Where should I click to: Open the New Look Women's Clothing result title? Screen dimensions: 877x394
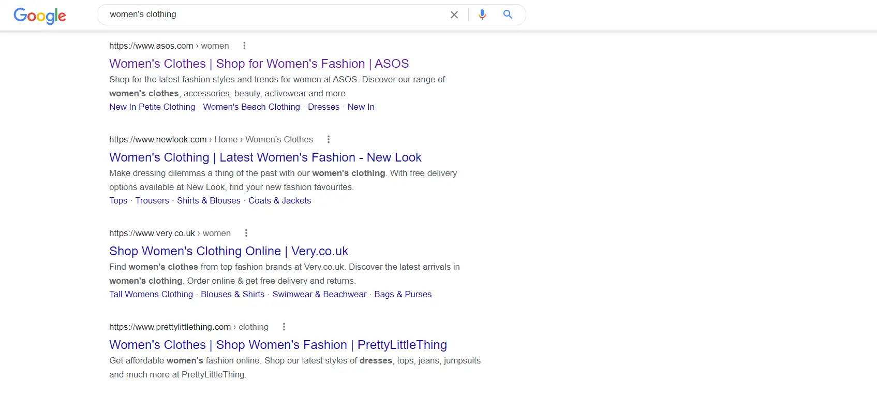click(x=265, y=157)
